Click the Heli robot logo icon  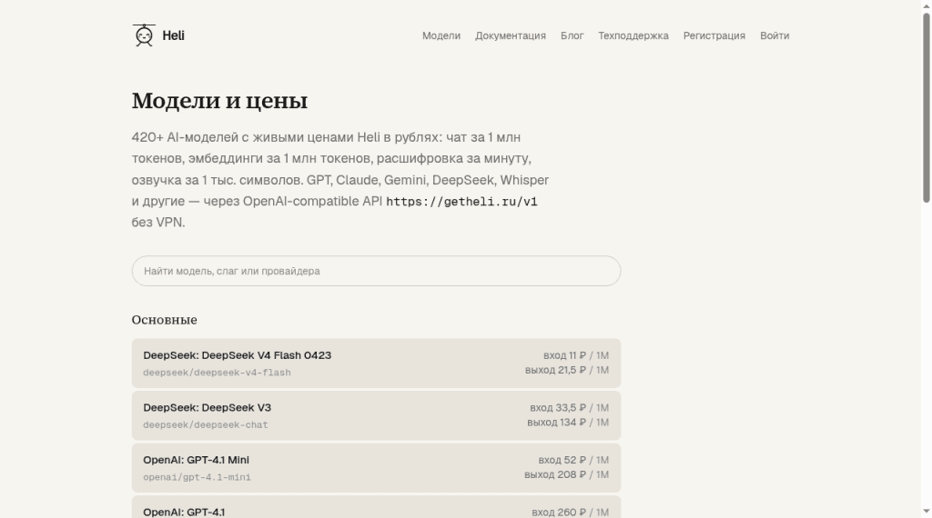[x=144, y=35]
